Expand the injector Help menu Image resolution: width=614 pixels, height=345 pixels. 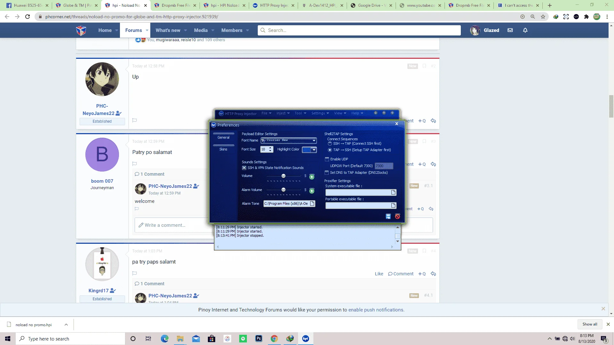pos(357,113)
